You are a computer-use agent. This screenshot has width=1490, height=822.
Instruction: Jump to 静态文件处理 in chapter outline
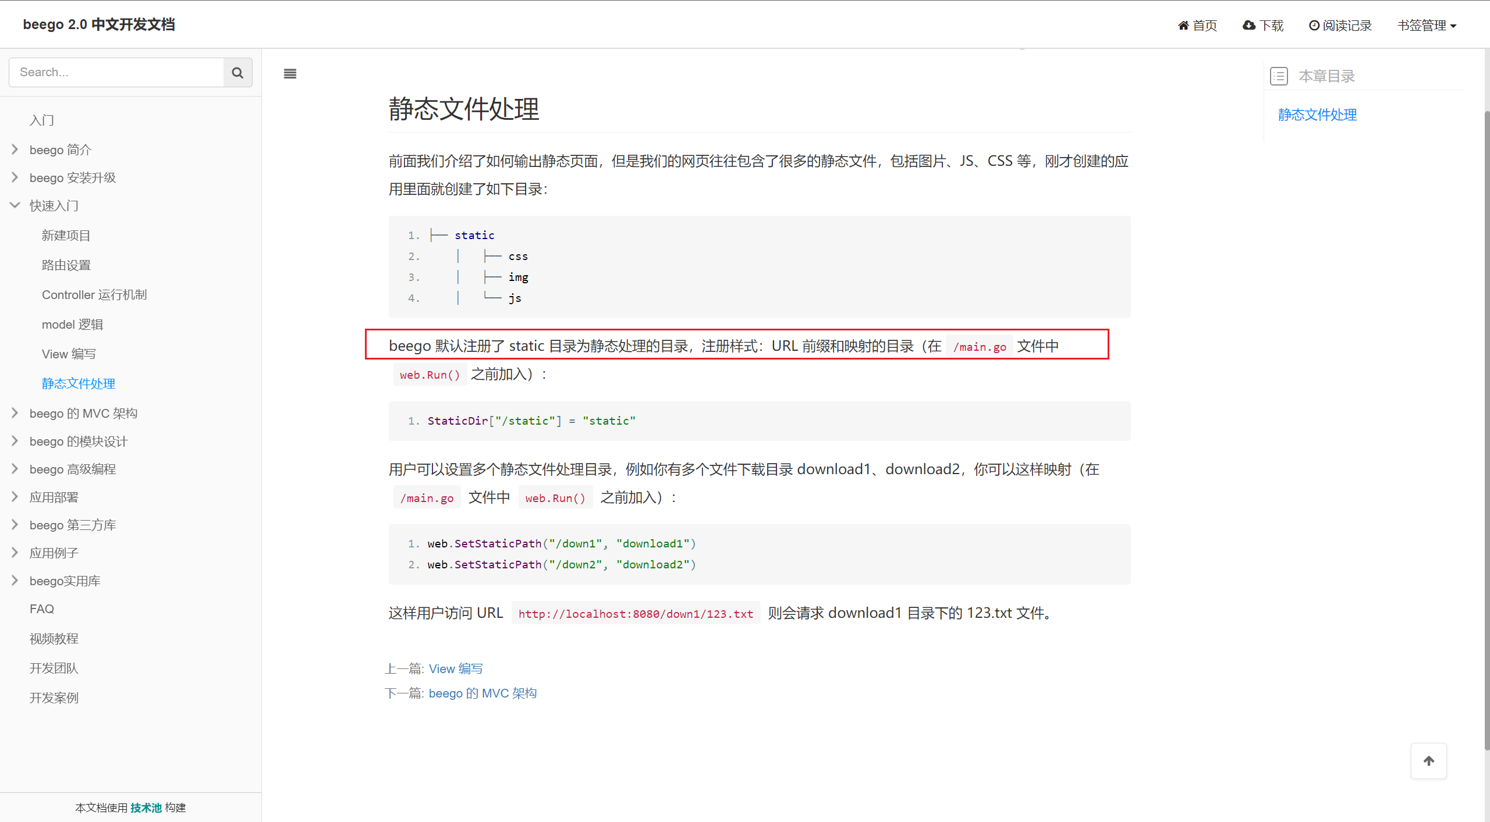[x=1317, y=115]
